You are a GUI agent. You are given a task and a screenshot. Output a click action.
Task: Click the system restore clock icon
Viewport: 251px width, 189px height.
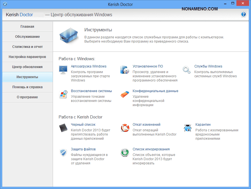pyautogui.click(x=63, y=94)
